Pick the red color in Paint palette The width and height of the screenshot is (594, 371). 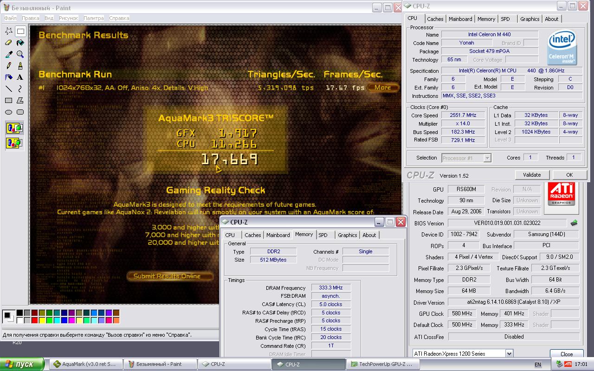pos(35,320)
